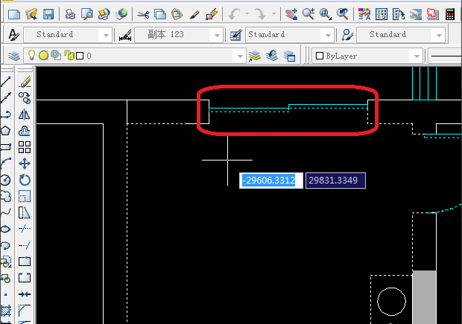Click the Print (plot) icon
The height and width of the screenshot is (324, 462).
(69, 14)
